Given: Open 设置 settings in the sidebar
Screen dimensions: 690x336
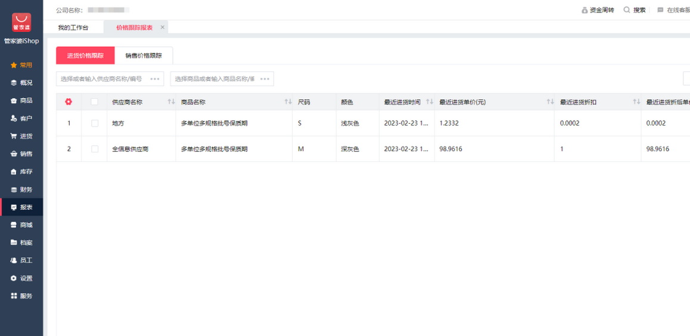Looking at the screenshot, I should pos(21,278).
